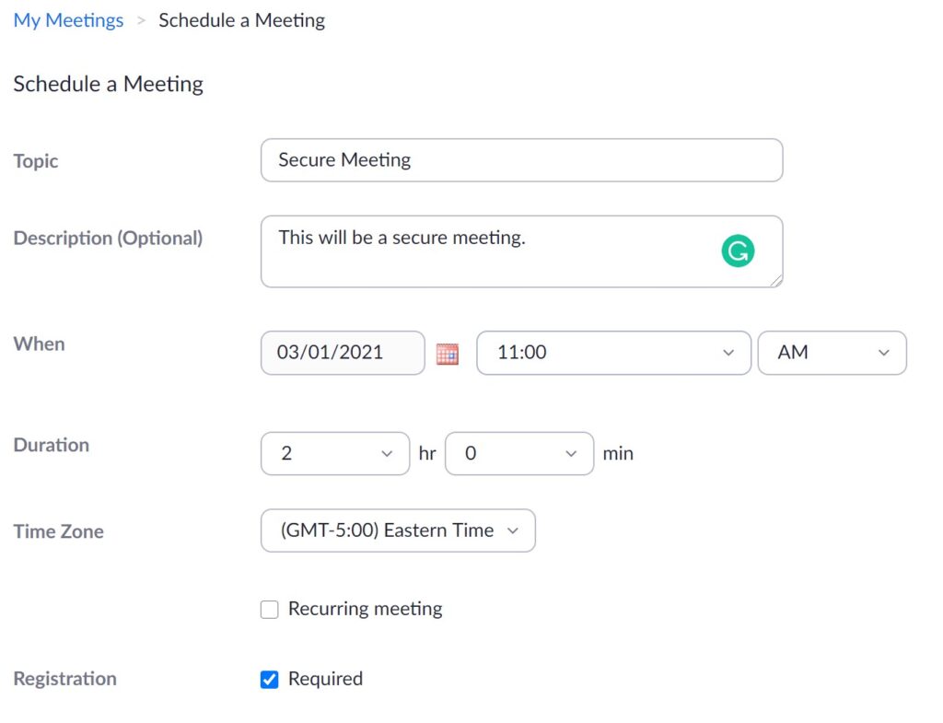Click the Schedule a Meeting page heading
The width and height of the screenshot is (943, 723).
(x=109, y=84)
